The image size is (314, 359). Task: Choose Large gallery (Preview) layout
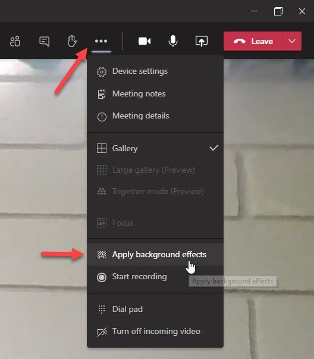tap(155, 170)
